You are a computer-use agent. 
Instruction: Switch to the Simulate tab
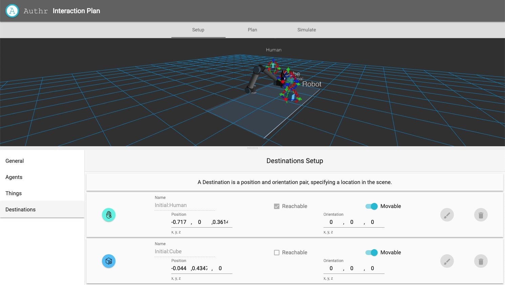click(x=307, y=30)
